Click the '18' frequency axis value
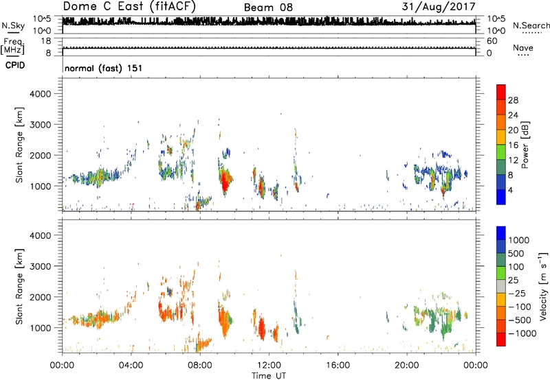 (x=46, y=41)
